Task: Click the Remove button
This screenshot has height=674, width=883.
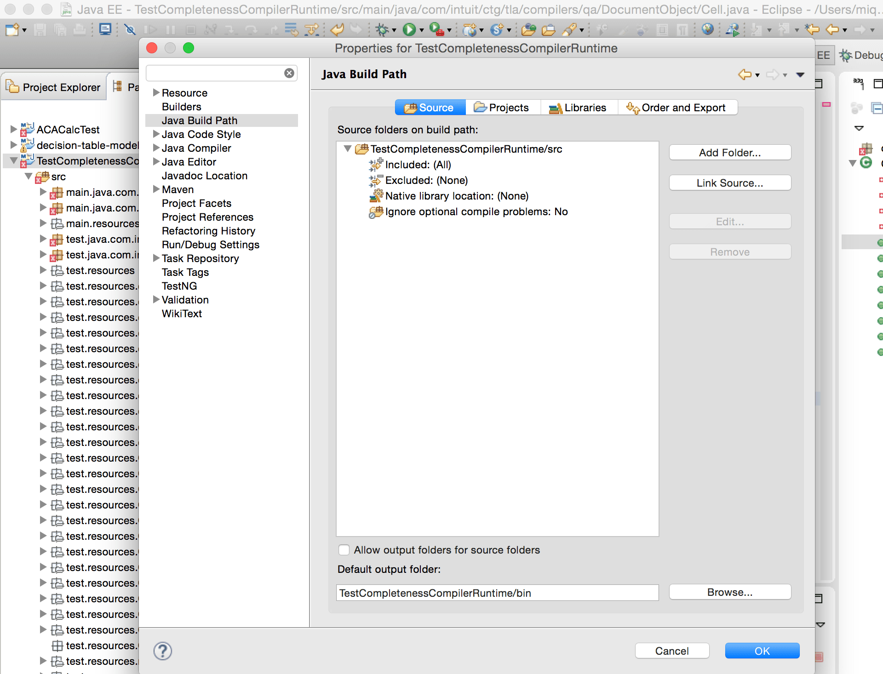Action: click(730, 252)
